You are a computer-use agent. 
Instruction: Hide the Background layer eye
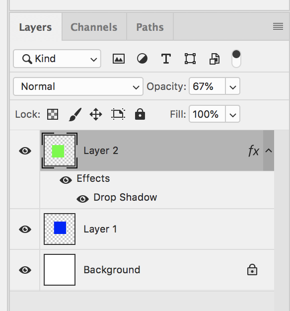pyautogui.click(x=25, y=270)
